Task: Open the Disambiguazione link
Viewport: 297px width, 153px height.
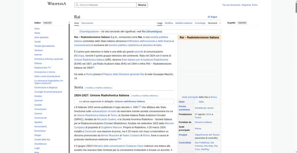Action: 89,32
